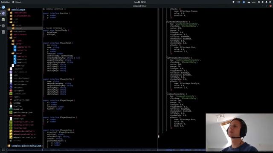This screenshot has height=153, width=273.
Task: Click the lightningWaveProjectile line in right pane
Action: point(179,58)
